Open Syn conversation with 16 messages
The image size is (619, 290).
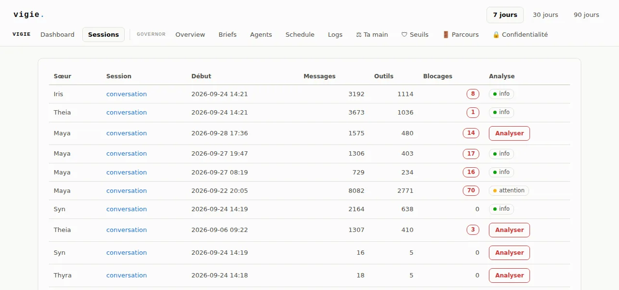pyautogui.click(x=127, y=253)
